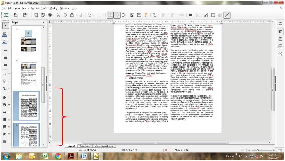This screenshot has width=285, height=161.
Task: Click the Cut scissors icon
Action: [x=58, y=15]
